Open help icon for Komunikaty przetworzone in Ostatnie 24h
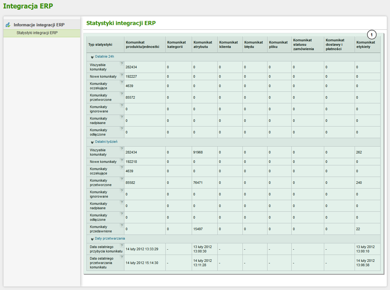 [122, 94]
